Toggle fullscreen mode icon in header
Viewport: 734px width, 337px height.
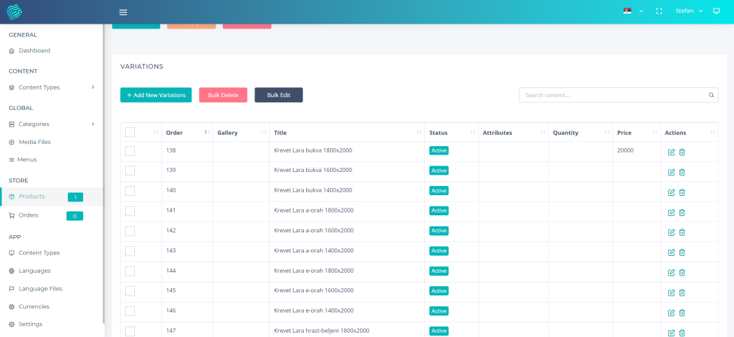659,11
